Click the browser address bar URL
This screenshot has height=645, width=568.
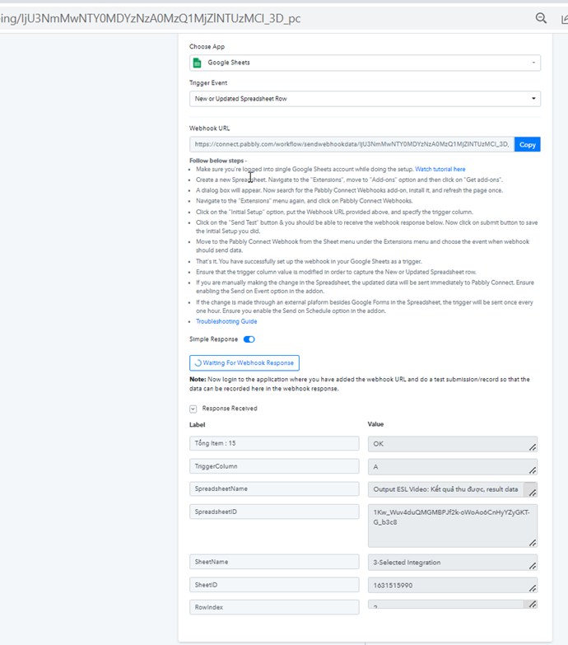tap(150, 18)
